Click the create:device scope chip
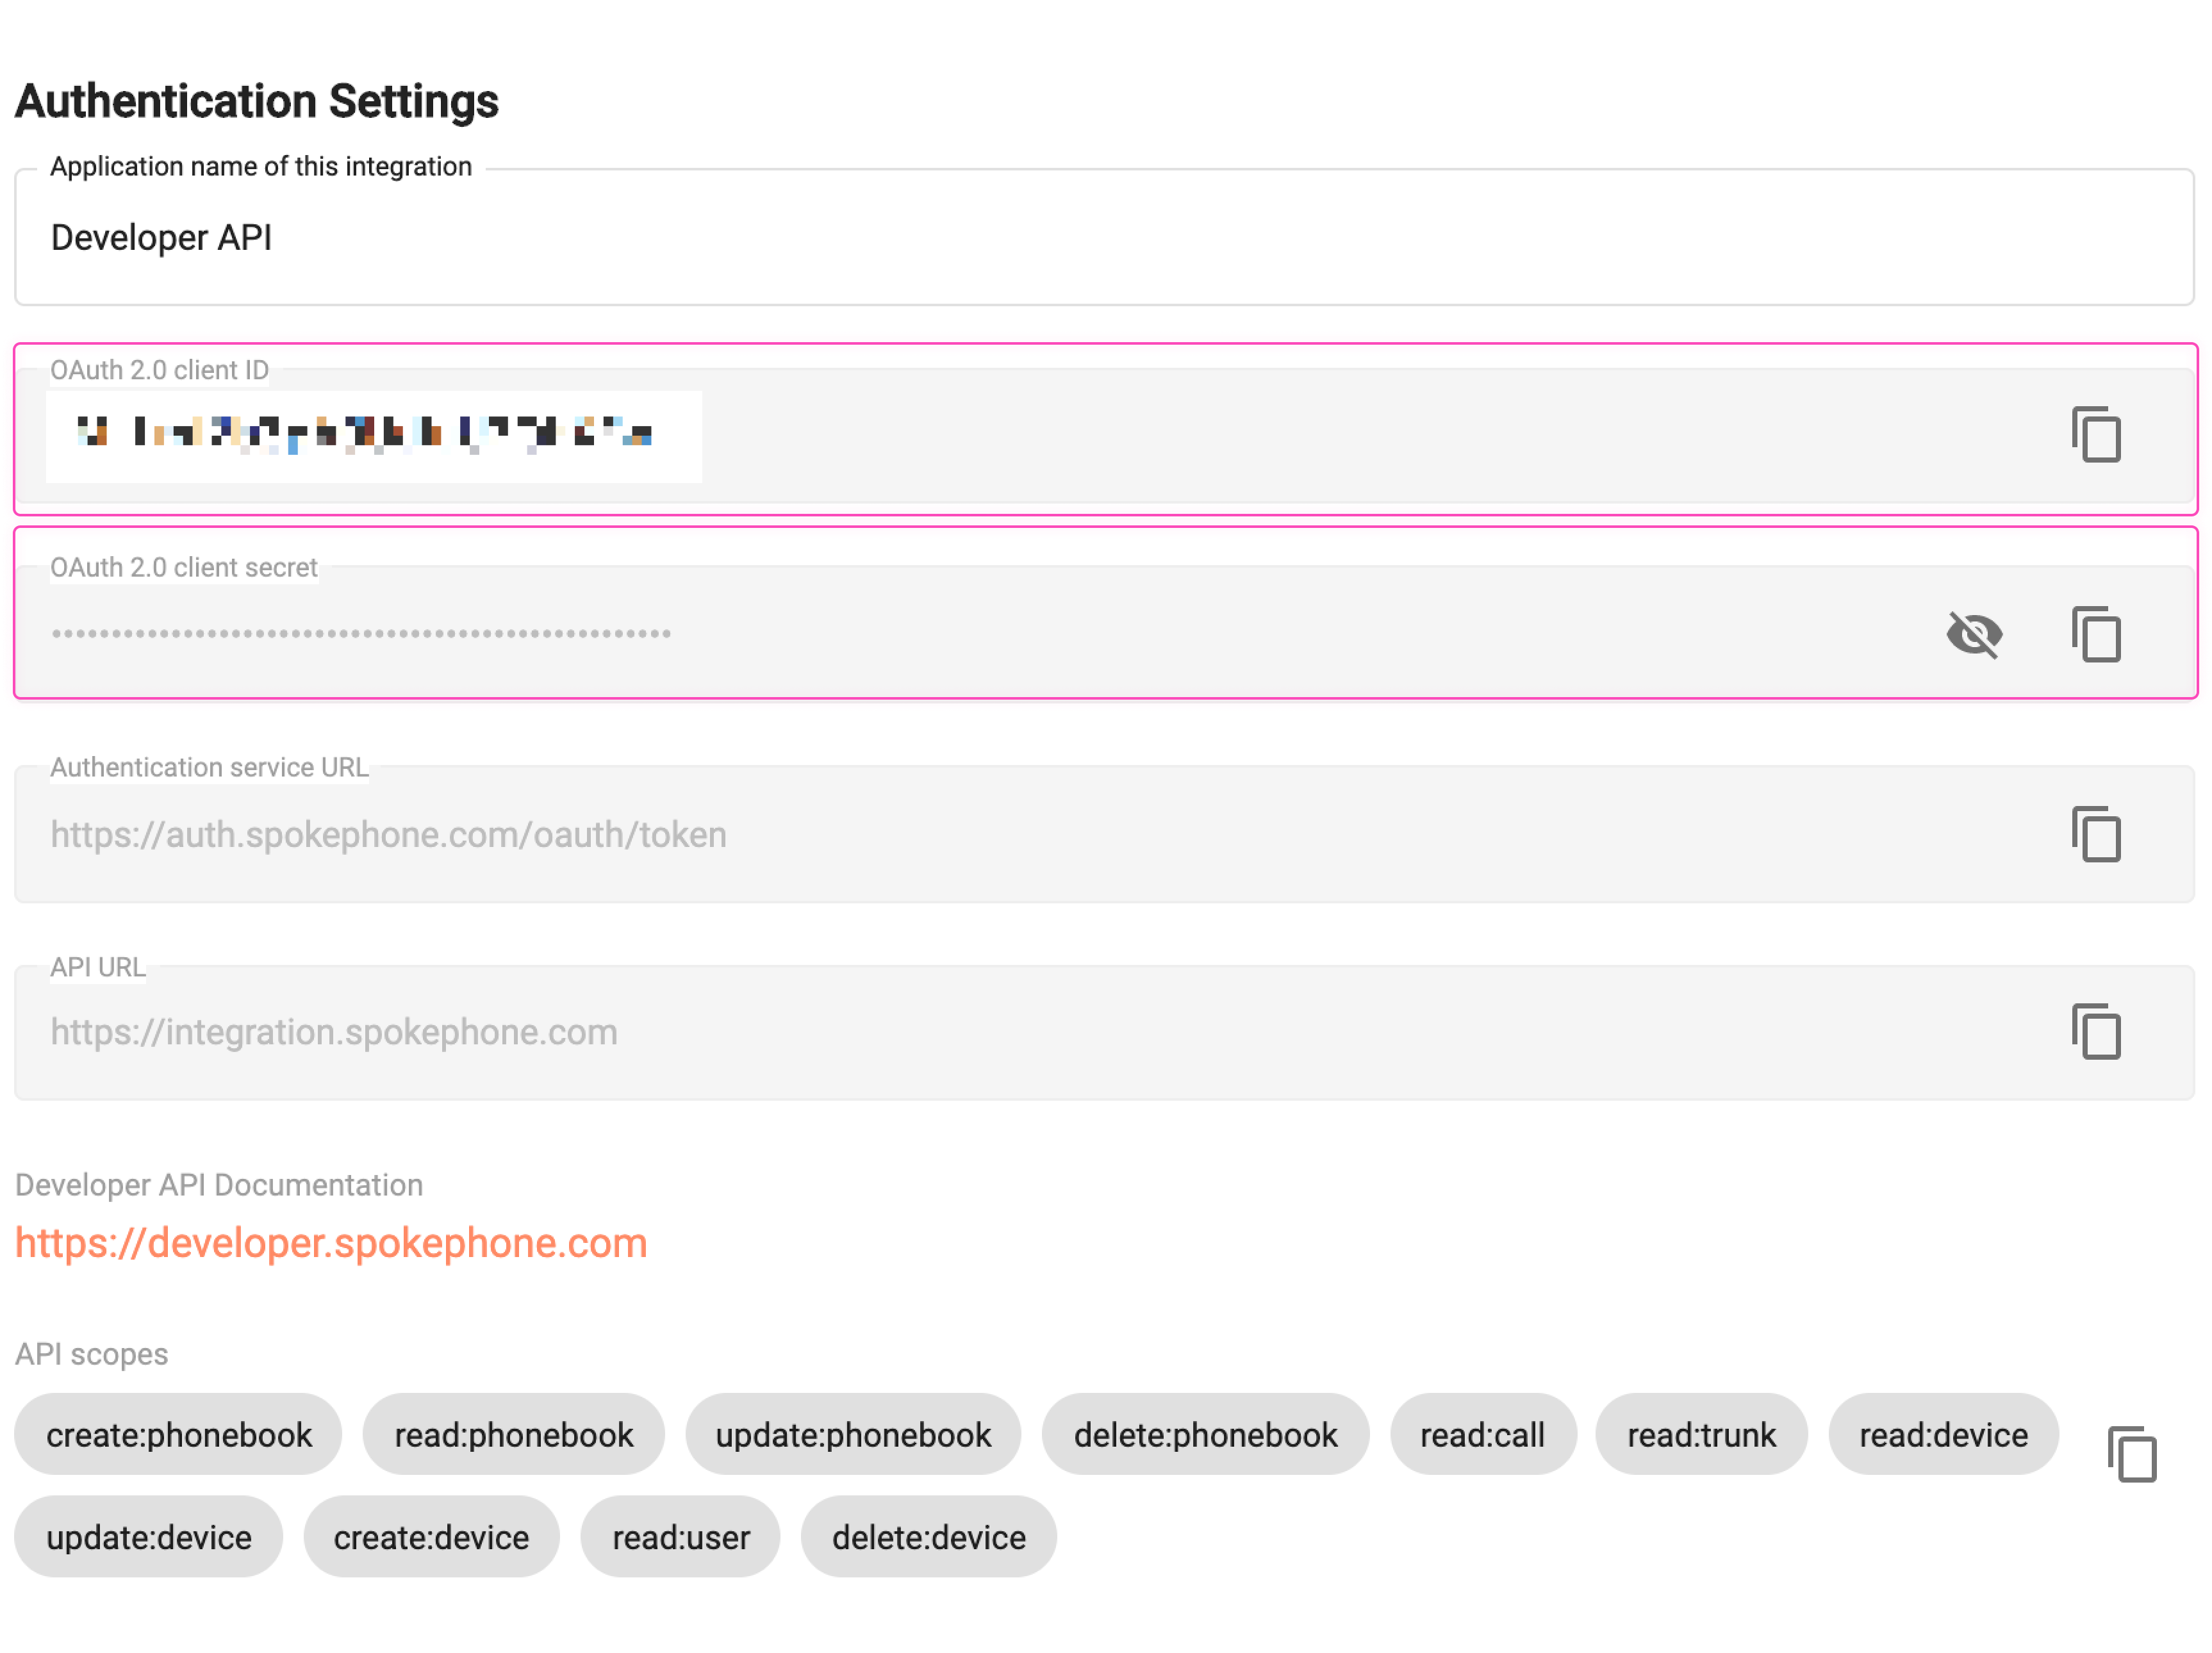Image resolution: width=2212 pixels, height=1653 pixels. coord(431,1537)
